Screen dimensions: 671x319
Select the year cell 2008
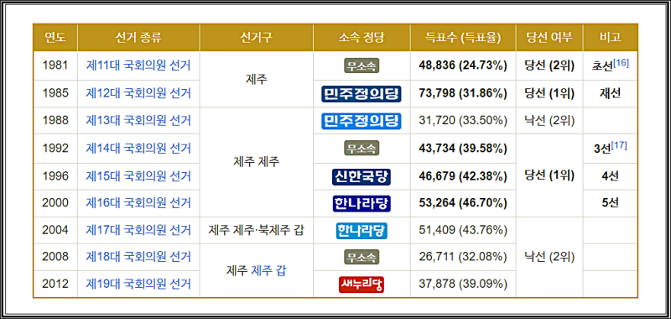(x=55, y=257)
